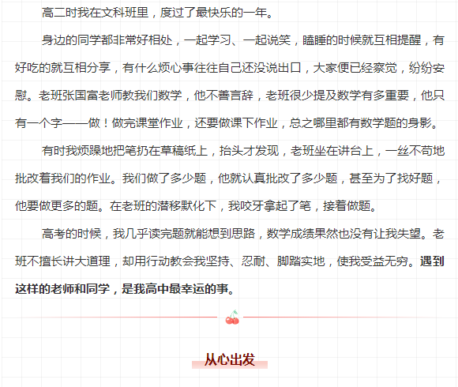Click the text 做完课堂作业
This screenshot has width=458, height=387.
147,123
